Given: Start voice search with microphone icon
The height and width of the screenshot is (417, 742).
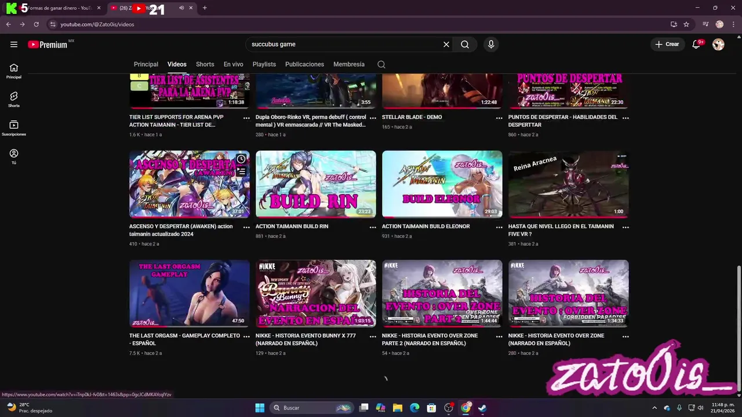Looking at the screenshot, I should (x=491, y=44).
